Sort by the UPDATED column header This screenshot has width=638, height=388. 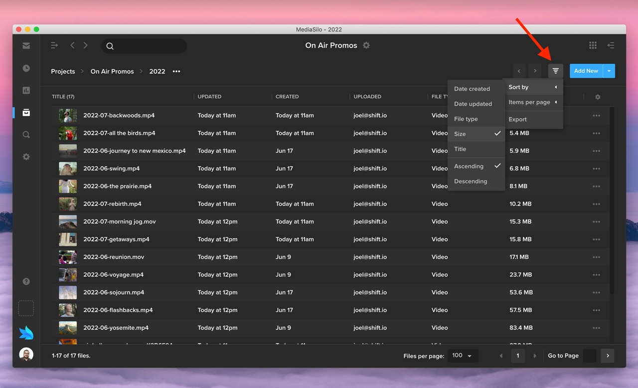tap(209, 97)
